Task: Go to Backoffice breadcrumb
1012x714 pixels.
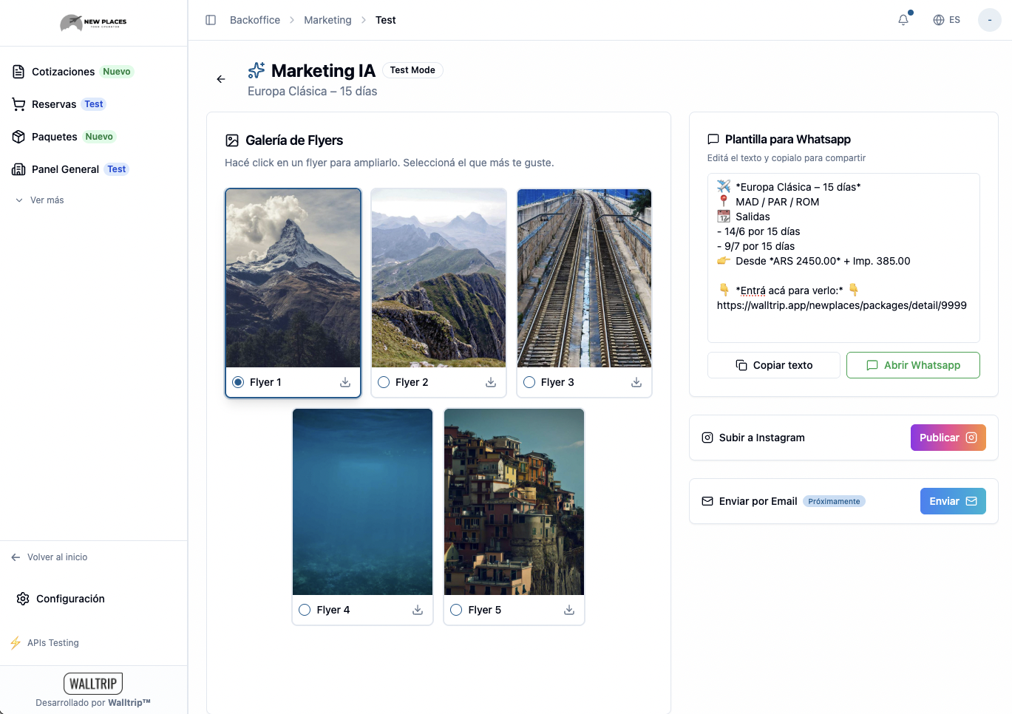Action: 255,20
